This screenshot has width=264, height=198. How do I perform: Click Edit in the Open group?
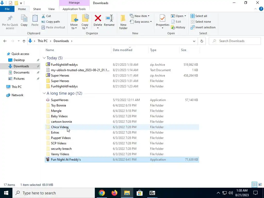(x=176, y=22)
